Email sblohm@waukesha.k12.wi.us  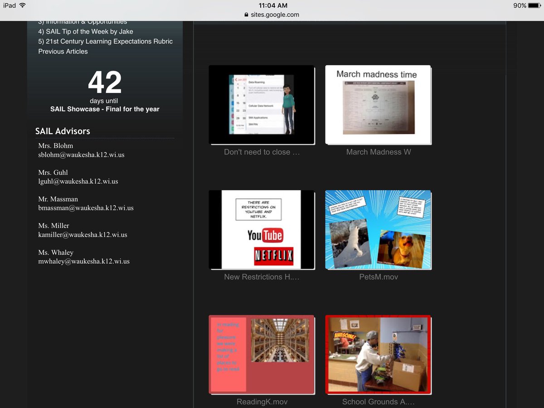[x=81, y=155]
